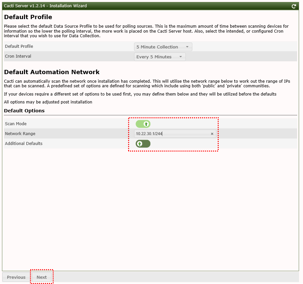The height and width of the screenshot is (284, 303).
Task: Click 'All options may be adjusted post installation'
Action: 48,102
